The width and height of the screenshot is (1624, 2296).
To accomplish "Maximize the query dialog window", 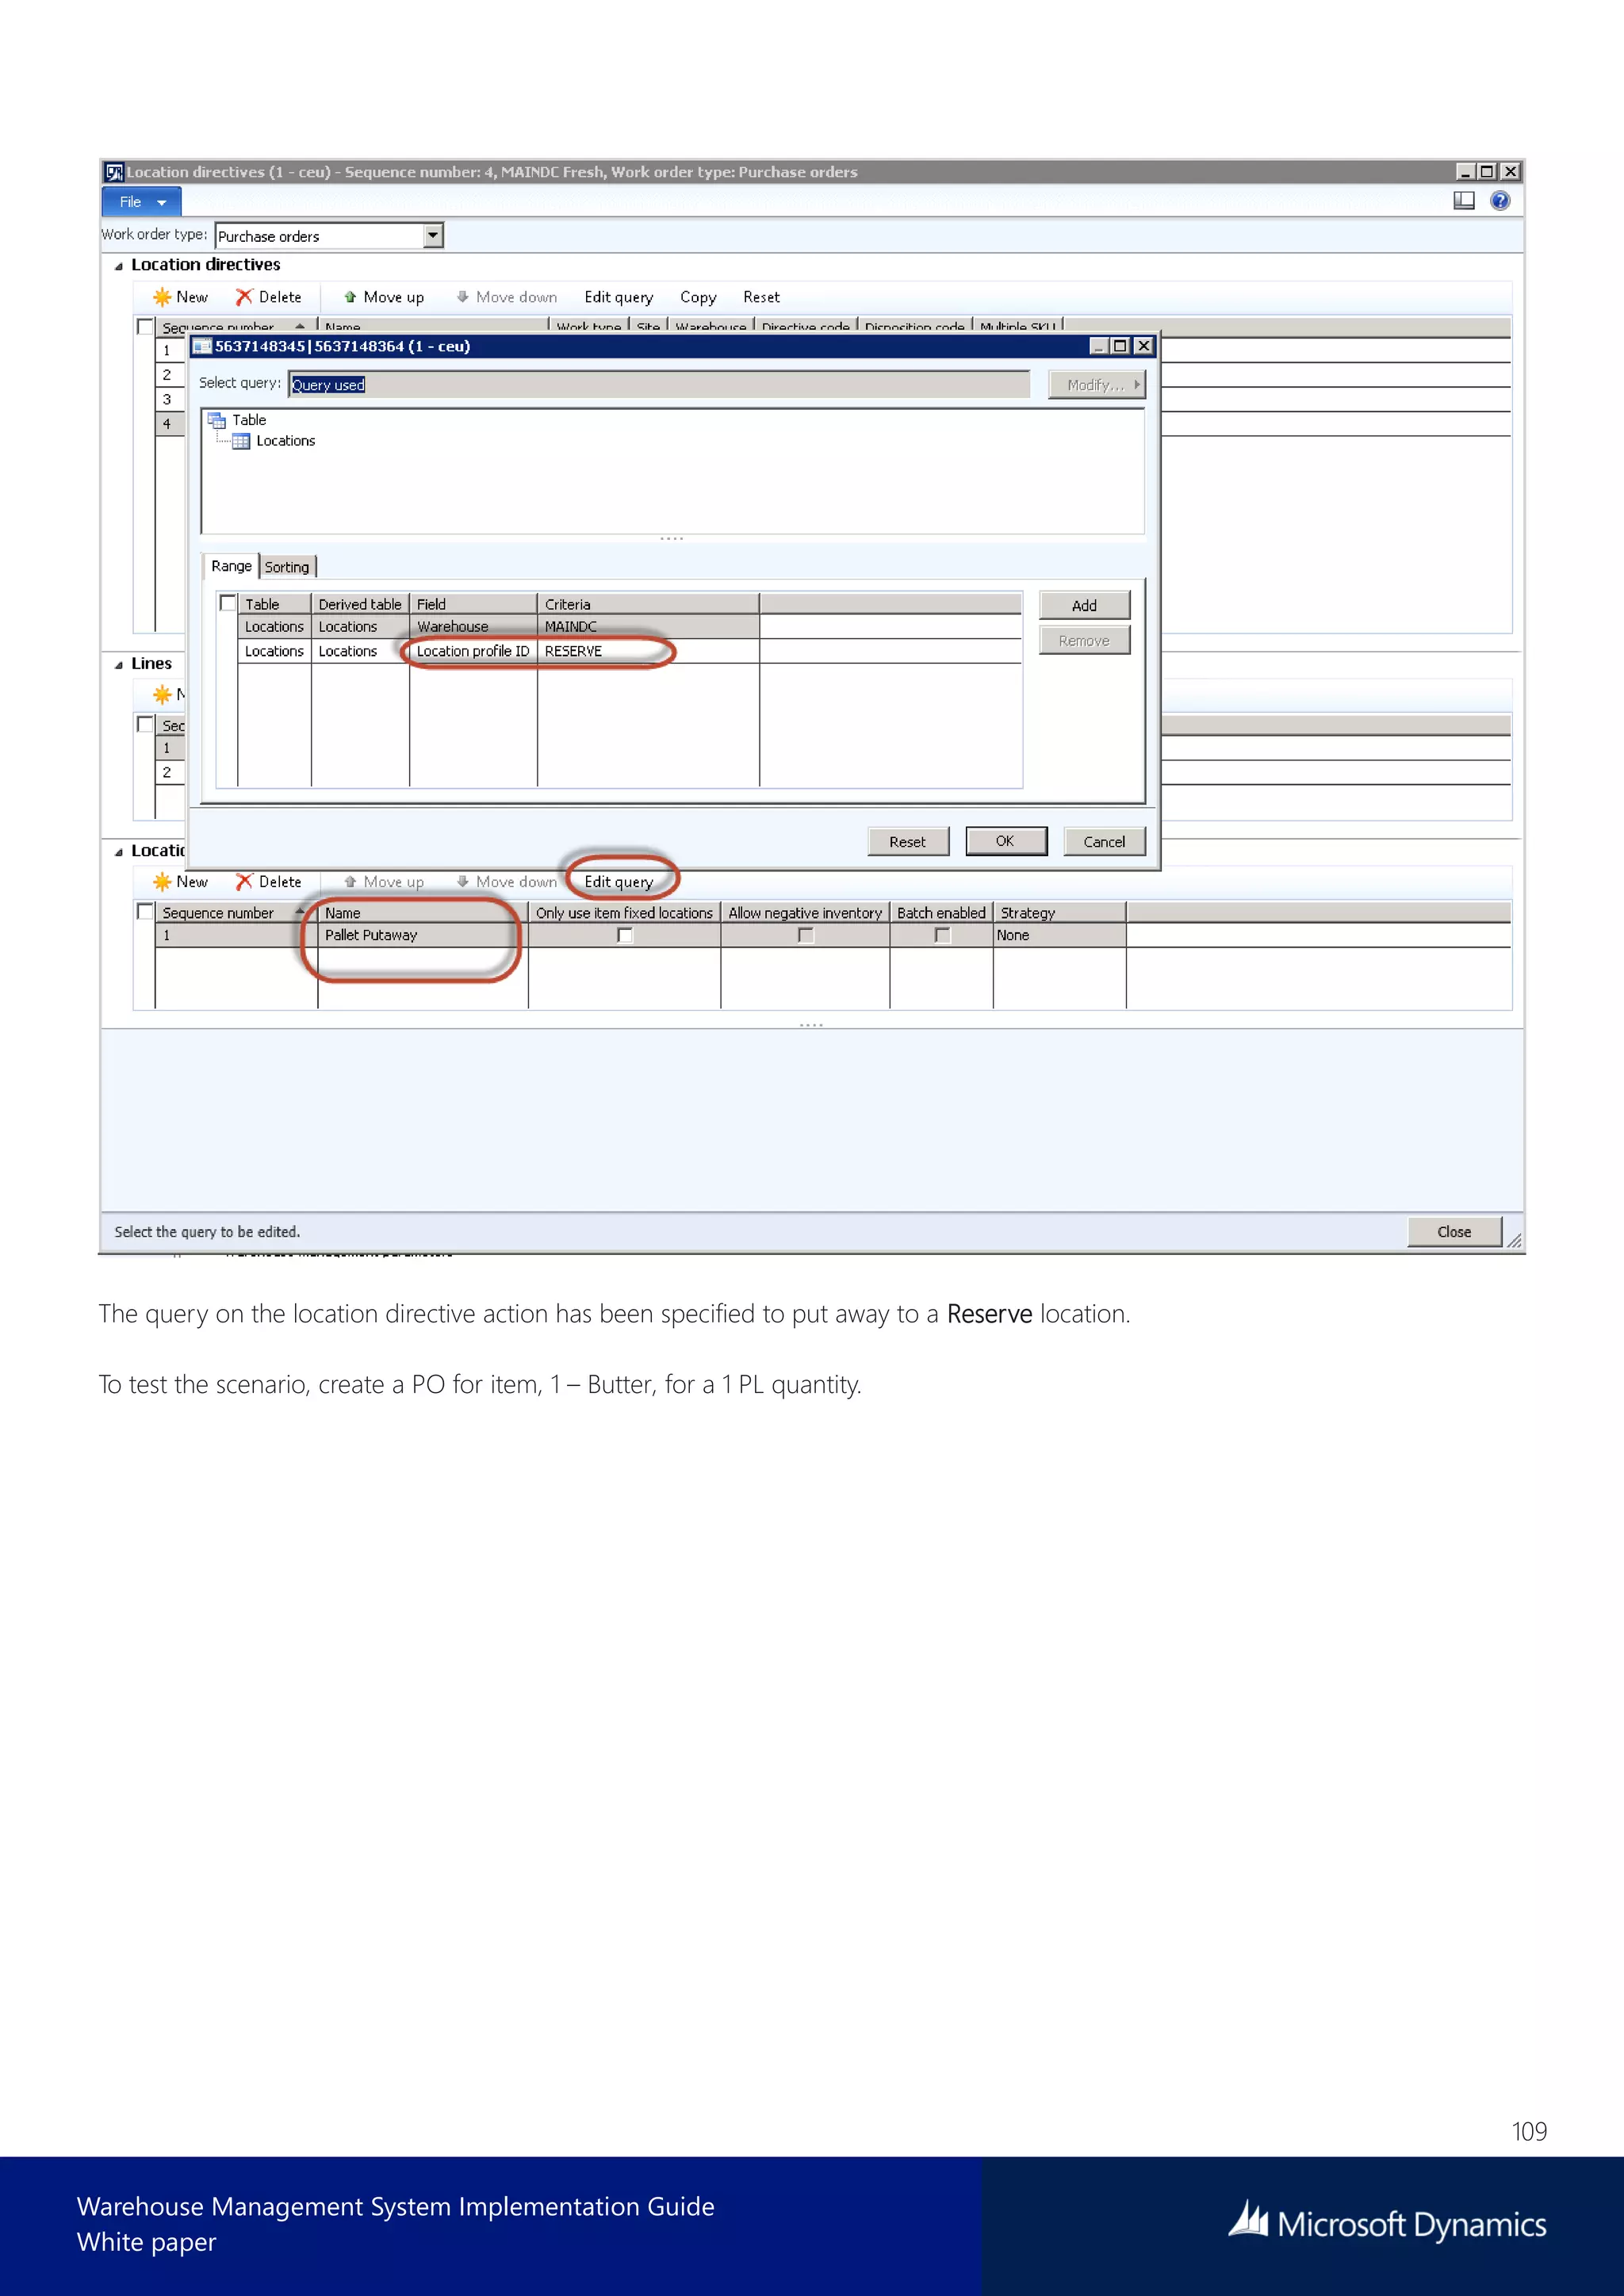I will coord(1121,346).
